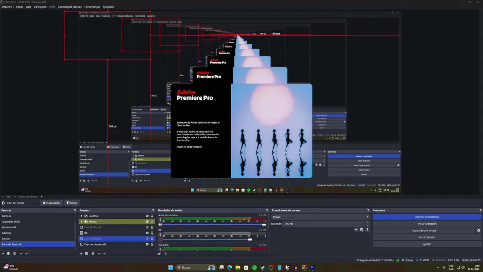Image resolution: width=483 pixels, height=272 pixels.
Task: Click Modo Estudio button
Action: coord(427,237)
